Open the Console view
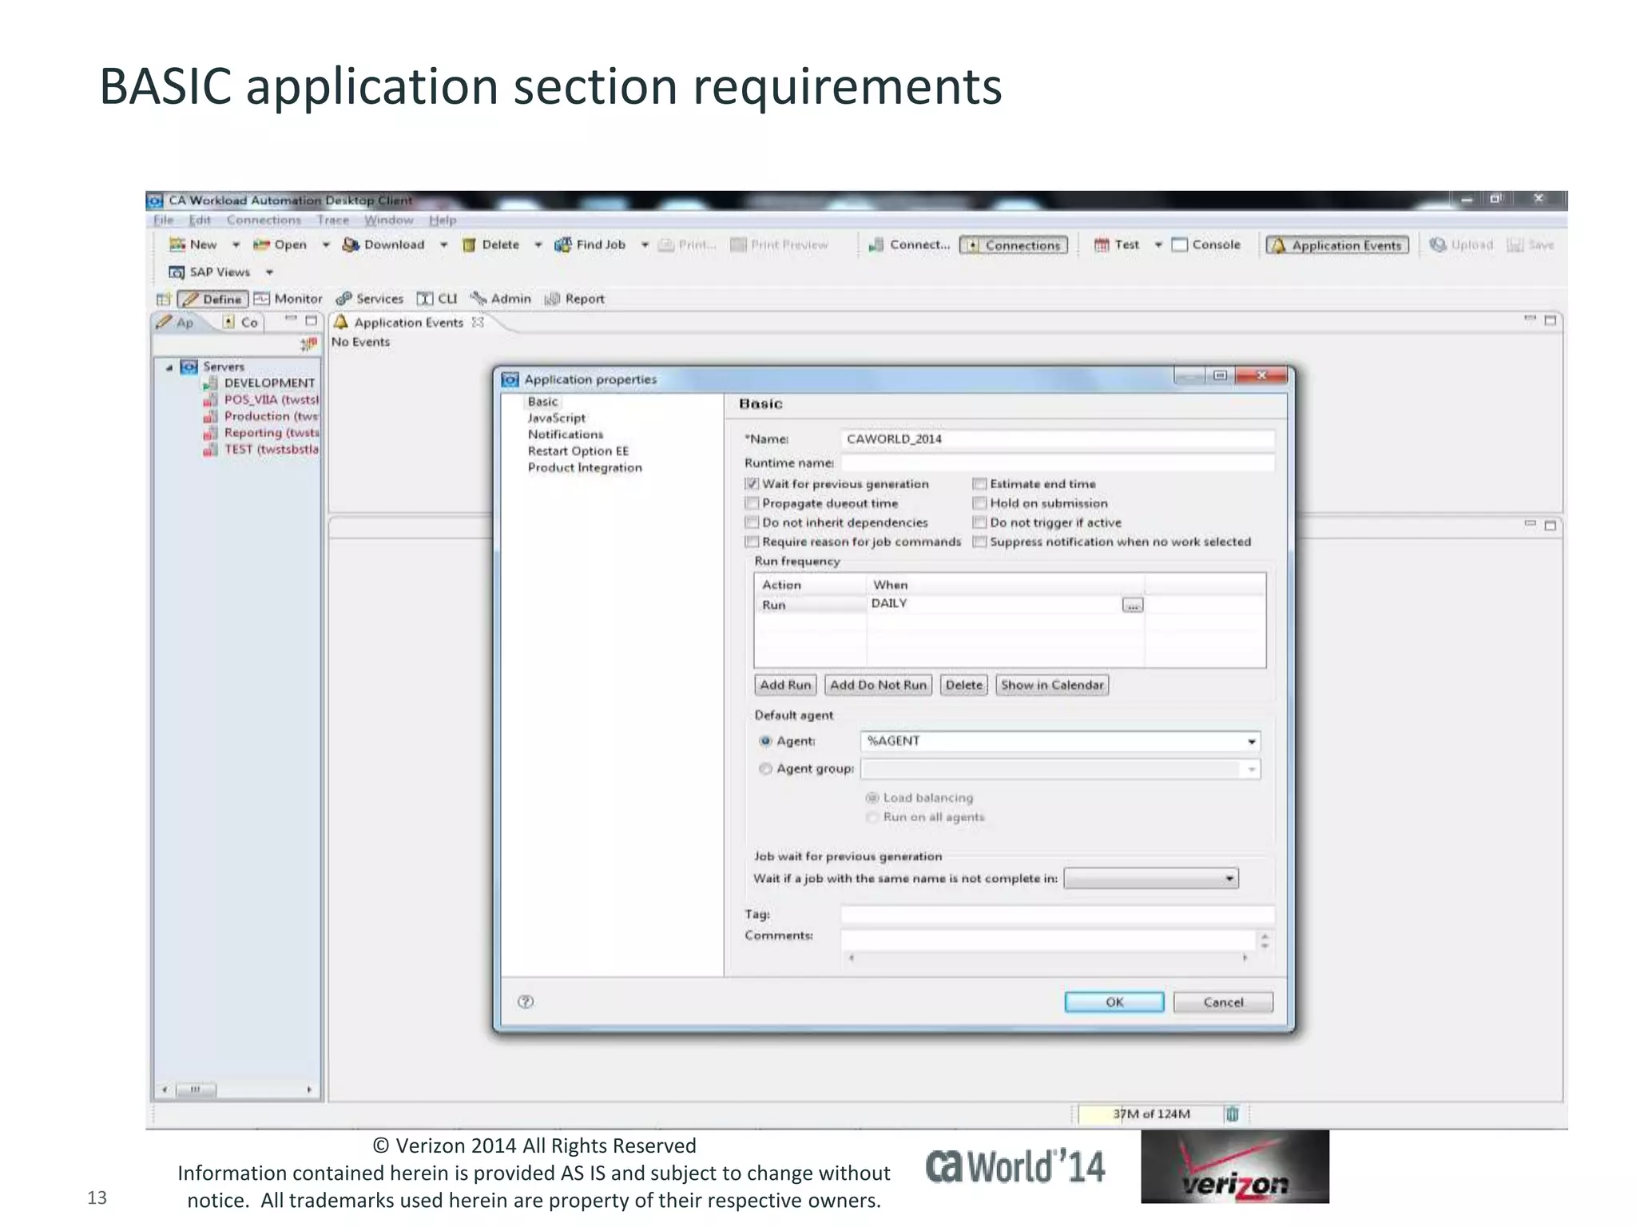 click(x=1206, y=244)
